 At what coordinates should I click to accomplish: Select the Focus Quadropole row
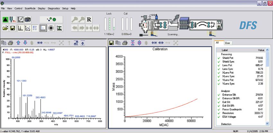tap(241, 109)
